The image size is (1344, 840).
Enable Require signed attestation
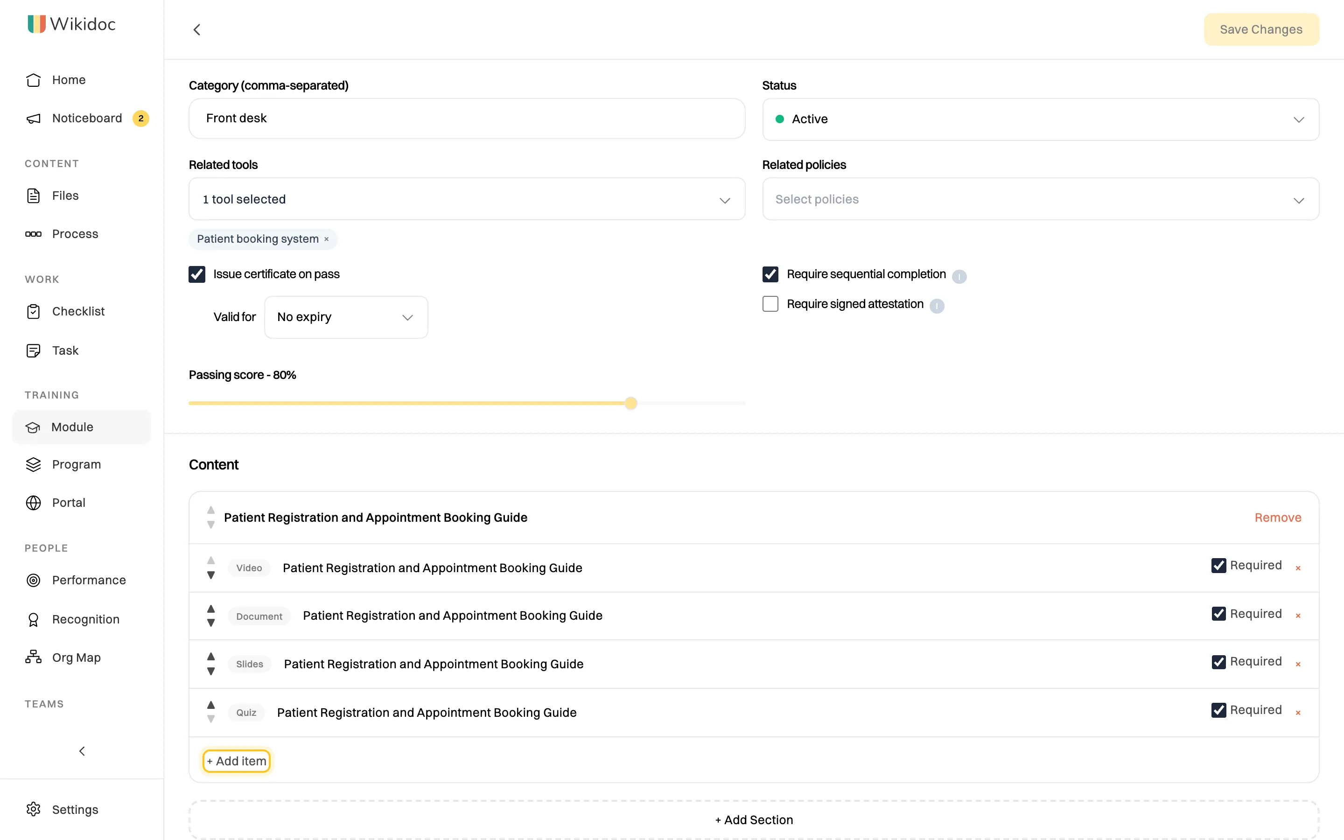[x=770, y=304]
